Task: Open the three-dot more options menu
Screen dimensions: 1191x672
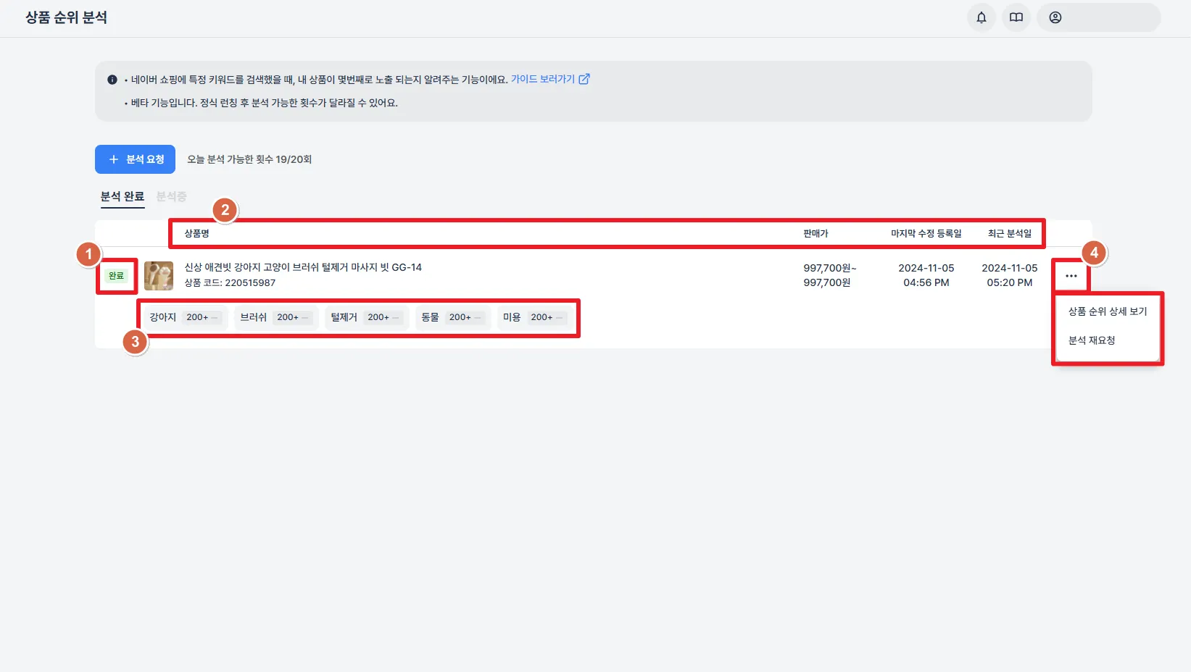Action: coord(1071,276)
